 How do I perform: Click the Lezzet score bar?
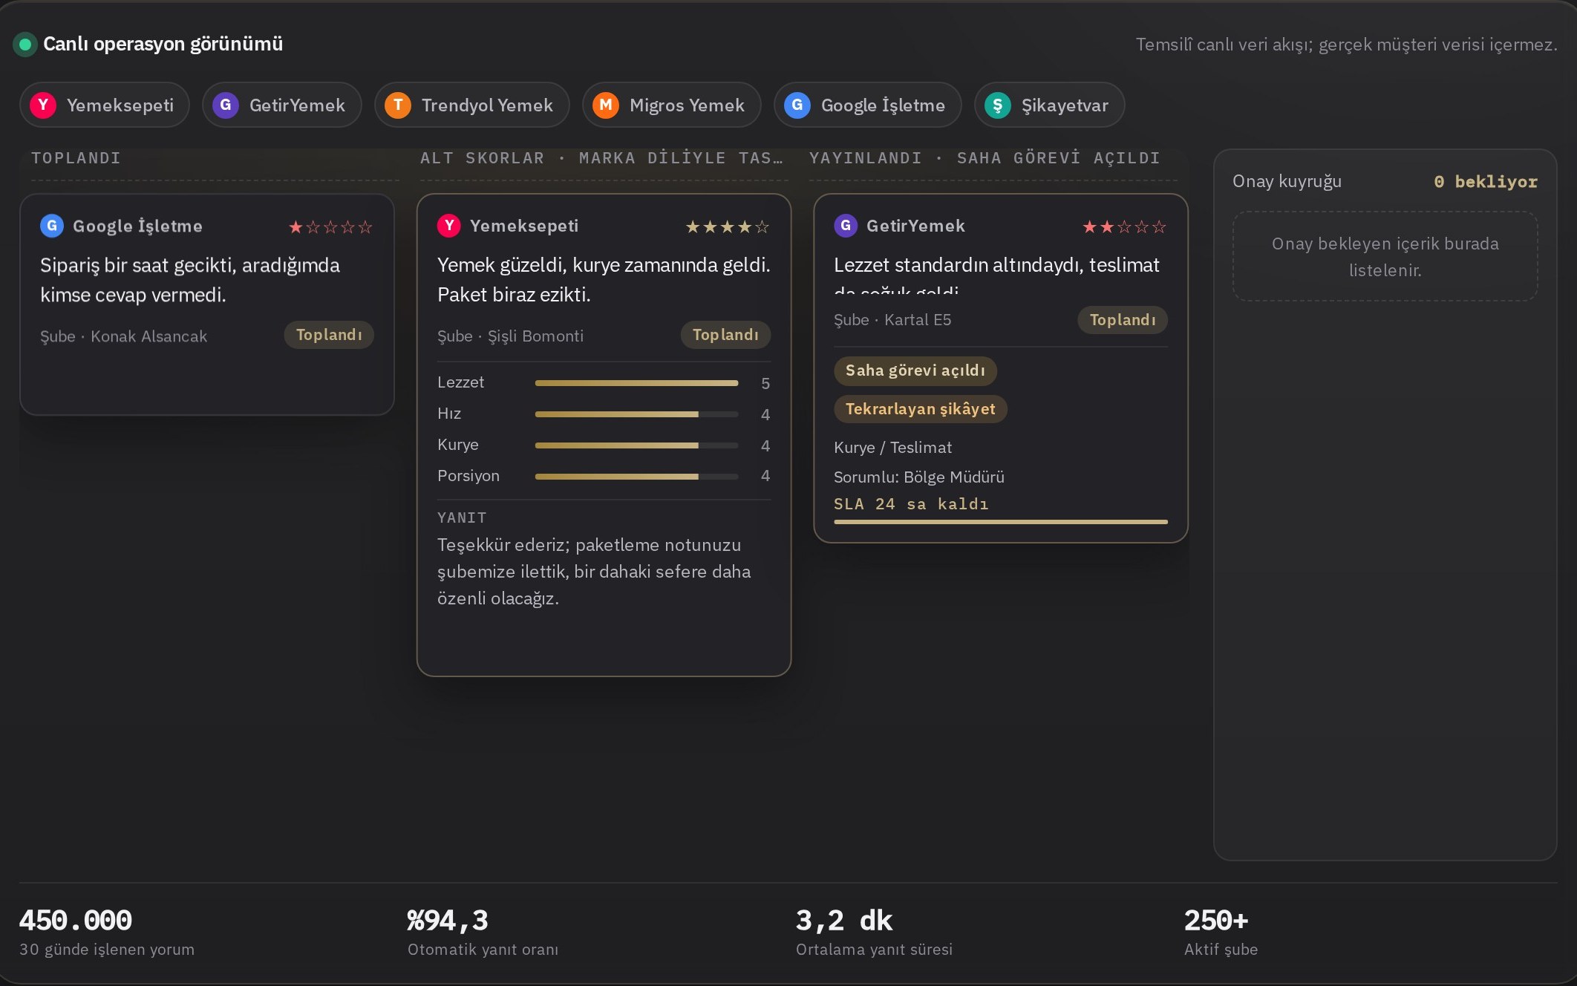pos(636,383)
